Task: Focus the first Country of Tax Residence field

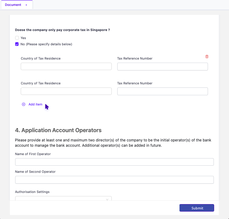Action: [66, 66]
